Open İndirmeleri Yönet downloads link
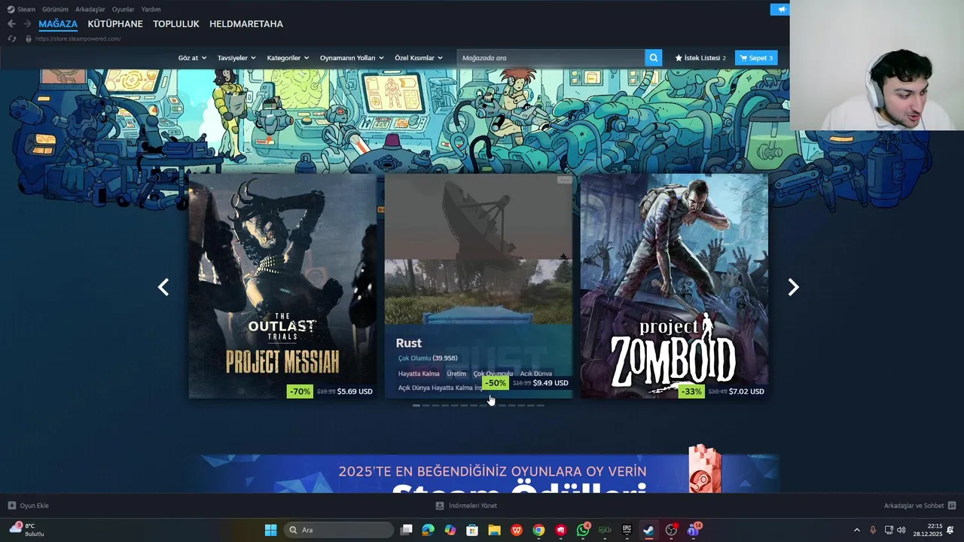 tap(466, 506)
